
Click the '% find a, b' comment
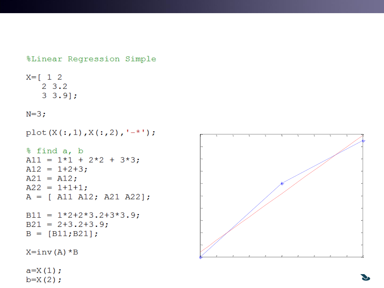coord(55,151)
